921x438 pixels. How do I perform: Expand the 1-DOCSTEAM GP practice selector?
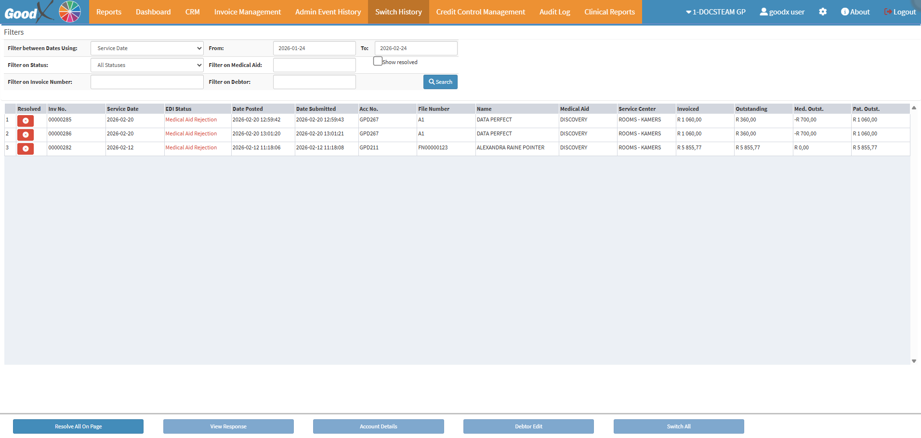coord(716,12)
